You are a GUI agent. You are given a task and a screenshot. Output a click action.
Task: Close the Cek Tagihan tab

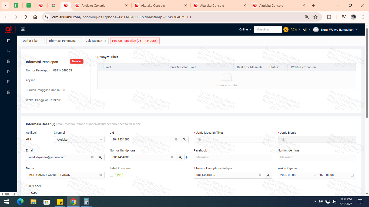[x=105, y=41]
